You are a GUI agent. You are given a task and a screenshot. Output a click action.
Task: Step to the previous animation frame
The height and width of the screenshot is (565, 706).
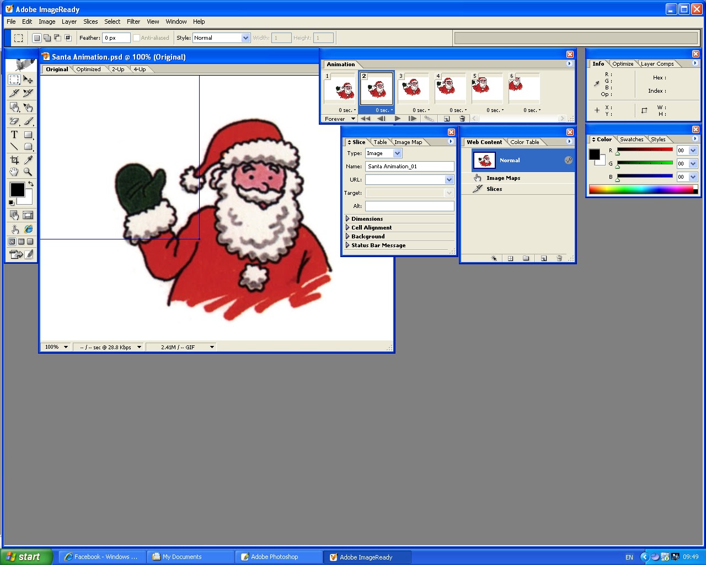pyautogui.click(x=381, y=119)
